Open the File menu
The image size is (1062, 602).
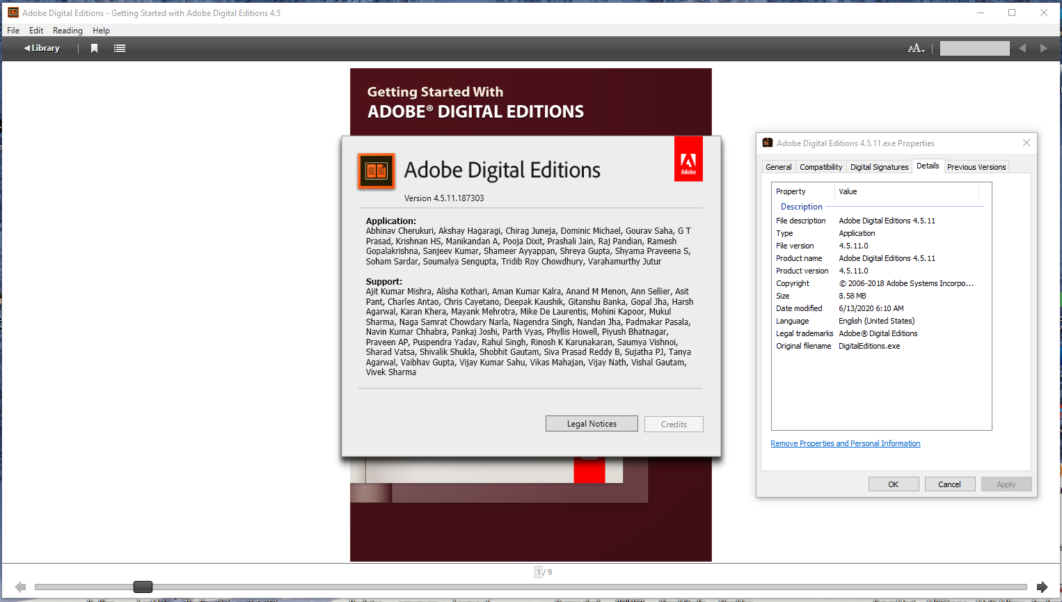13,30
